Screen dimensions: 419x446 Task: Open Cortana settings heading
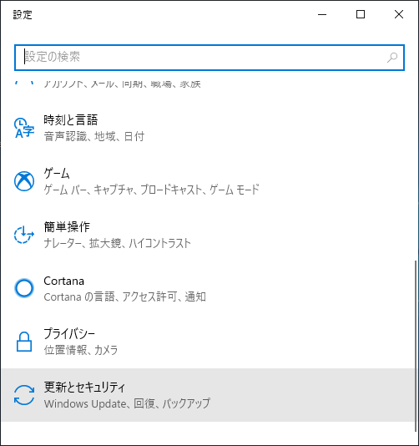pyautogui.click(x=64, y=281)
